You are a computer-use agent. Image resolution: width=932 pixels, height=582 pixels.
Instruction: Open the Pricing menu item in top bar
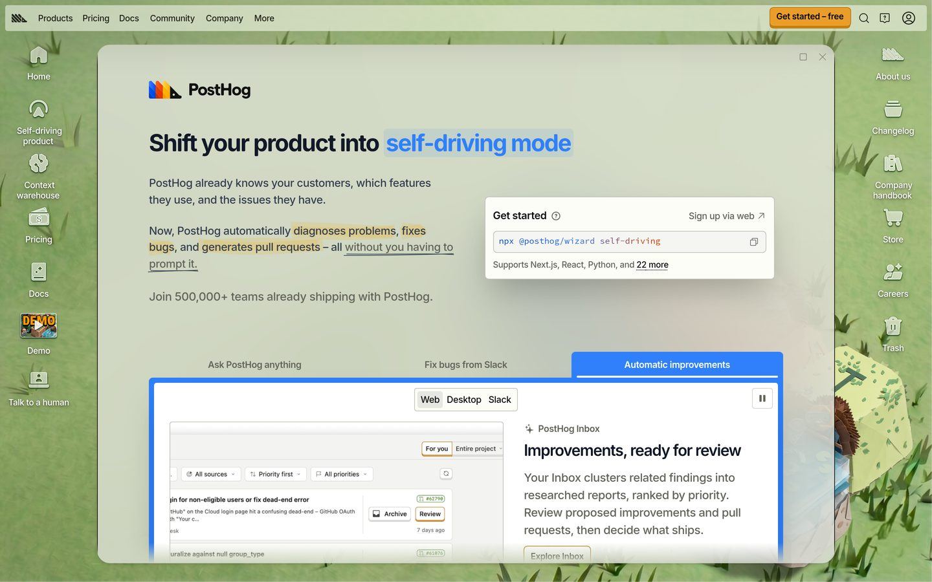(96, 18)
